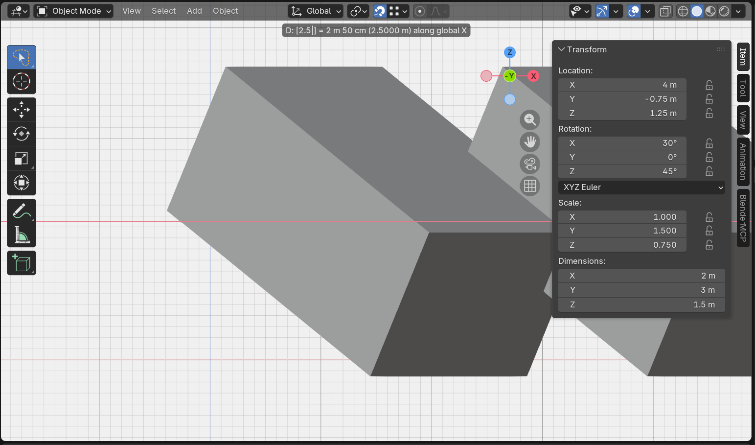
Task: Toggle Rotation Z lock
Action: point(709,172)
